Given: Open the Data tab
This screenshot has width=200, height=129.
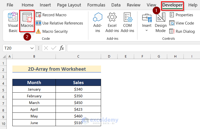Looking at the screenshot, I should click(116, 5).
